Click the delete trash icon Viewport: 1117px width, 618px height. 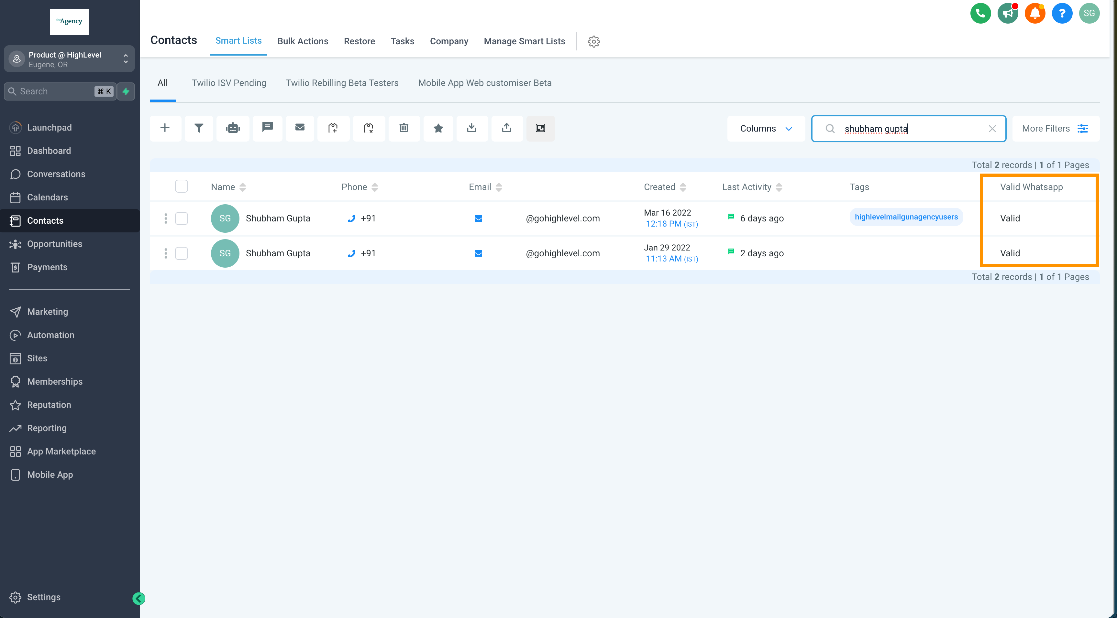[x=404, y=128]
